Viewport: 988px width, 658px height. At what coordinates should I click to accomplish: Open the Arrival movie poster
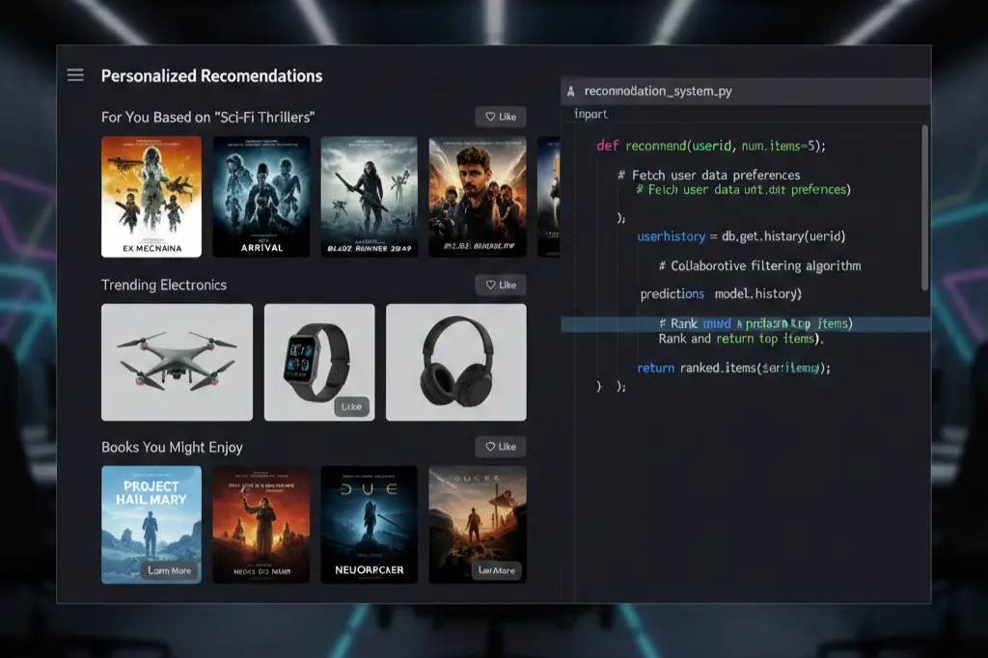[260, 197]
